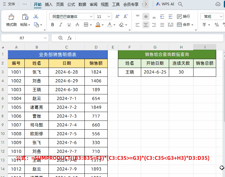Click the Format Painter icon
This screenshot has height=177, width=225.
point(11,17)
